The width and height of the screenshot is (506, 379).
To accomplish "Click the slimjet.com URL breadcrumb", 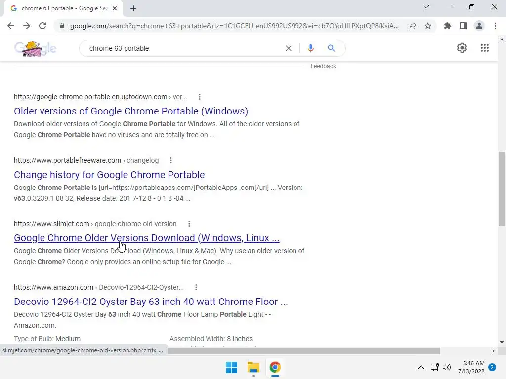I will [95, 224].
